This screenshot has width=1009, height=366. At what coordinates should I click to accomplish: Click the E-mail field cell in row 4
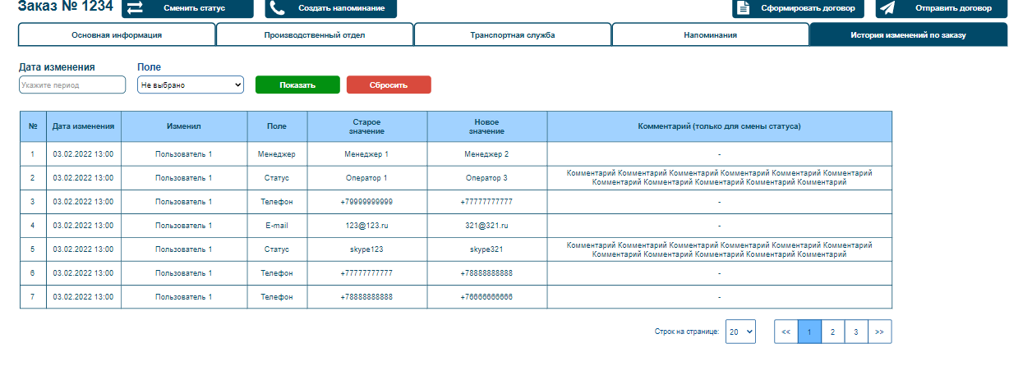click(278, 226)
